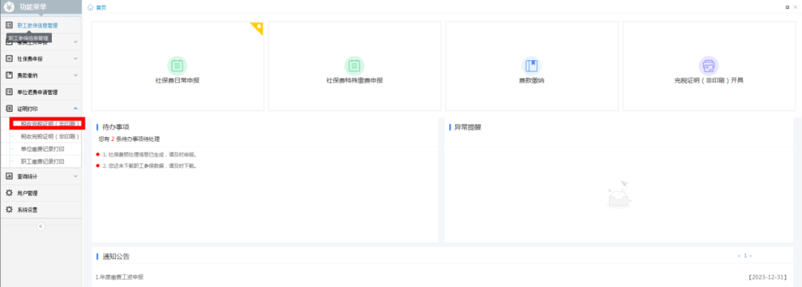This screenshot has width=802, height=287.
Task: Open 完税证明（非印刷）开具 printer icon
Action: (708, 65)
